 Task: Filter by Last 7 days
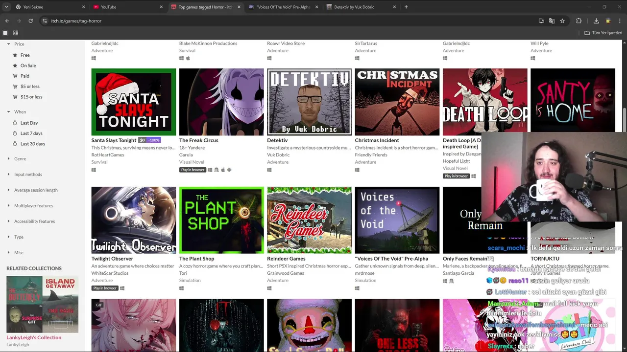point(31,133)
